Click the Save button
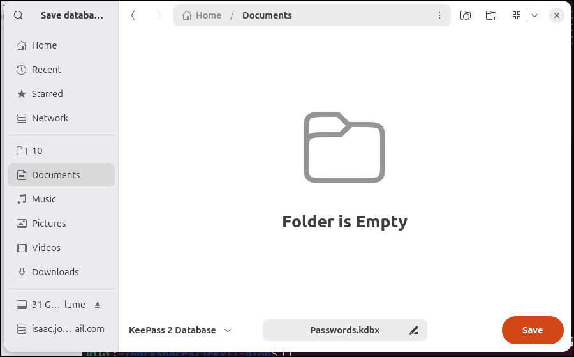574x357 pixels. [x=533, y=330]
